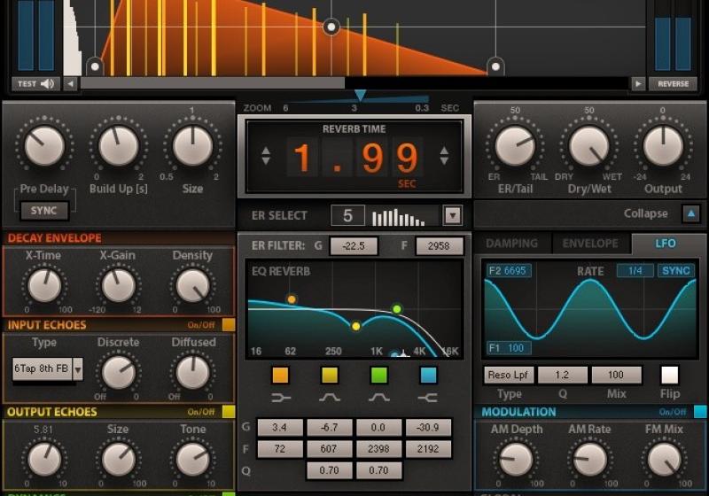Click the low shelf filter shape icon
The image size is (709, 496).
(281, 398)
